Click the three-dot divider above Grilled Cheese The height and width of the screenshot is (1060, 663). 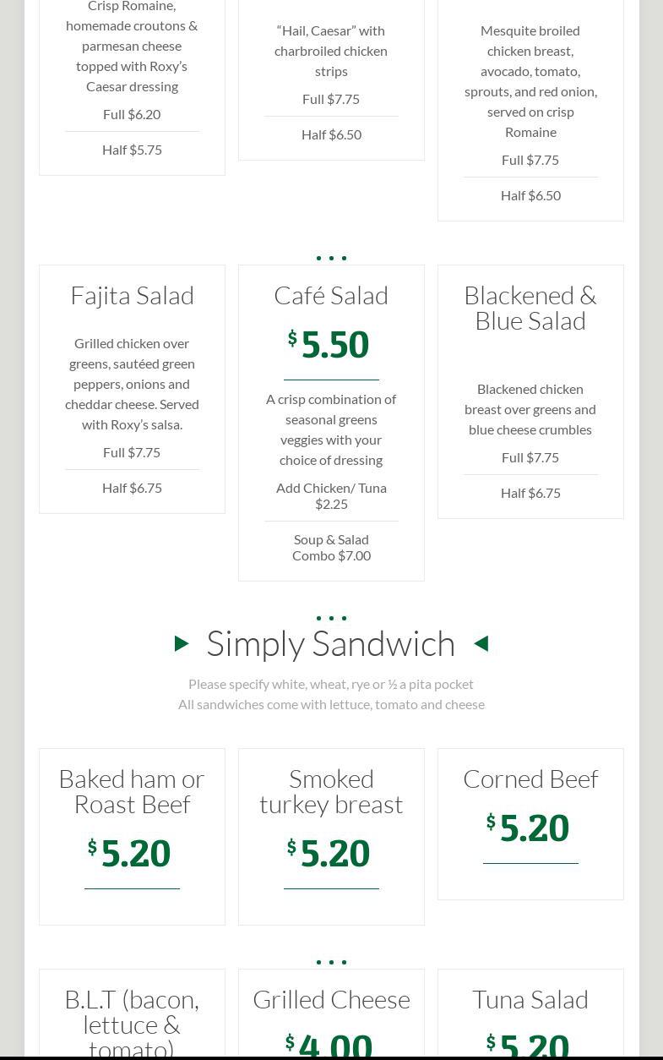pos(331,962)
